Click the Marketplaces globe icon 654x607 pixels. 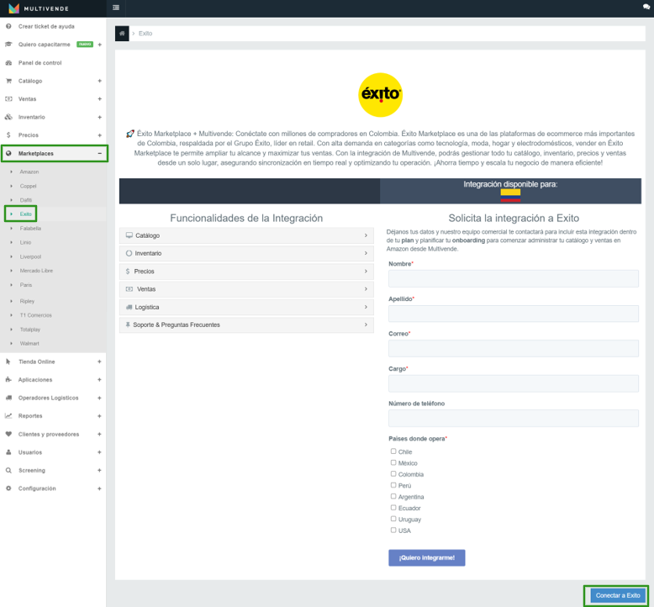[8, 154]
